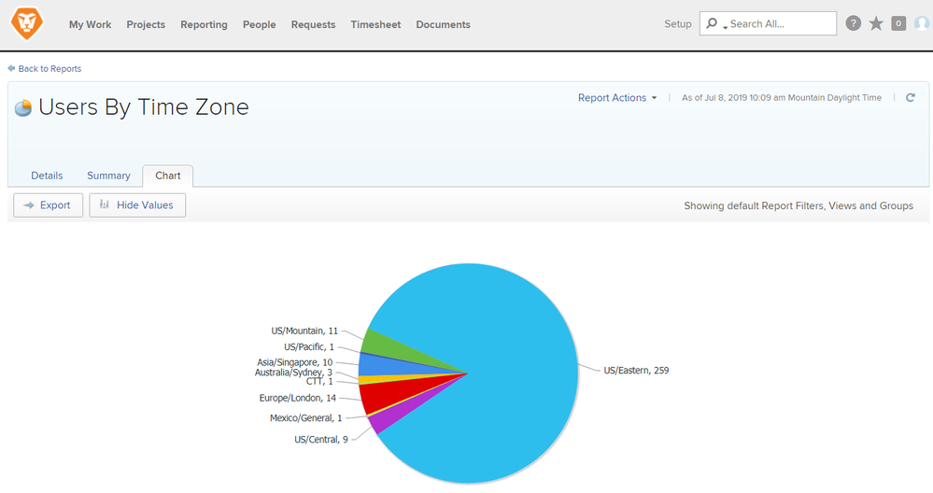Click the refresh report icon

(x=911, y=97)
